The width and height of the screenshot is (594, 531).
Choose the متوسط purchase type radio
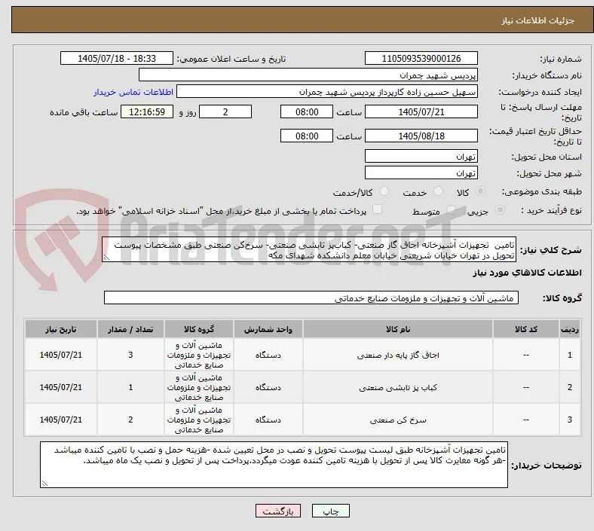pyautogui.click(x=451, y=210)
